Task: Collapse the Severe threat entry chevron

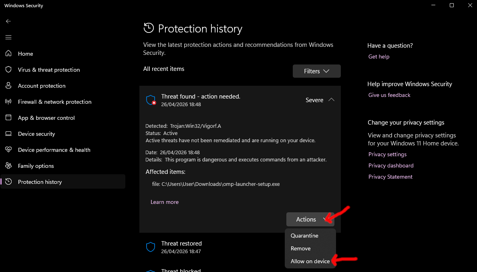Action: click(331, 100)
